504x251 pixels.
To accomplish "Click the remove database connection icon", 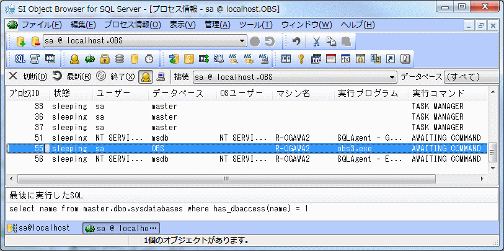I will 35,42.
